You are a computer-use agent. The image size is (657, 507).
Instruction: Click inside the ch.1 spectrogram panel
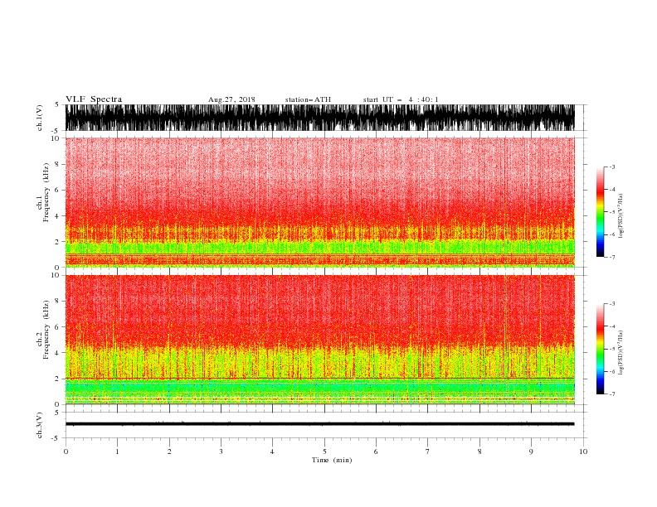[320, 202]
